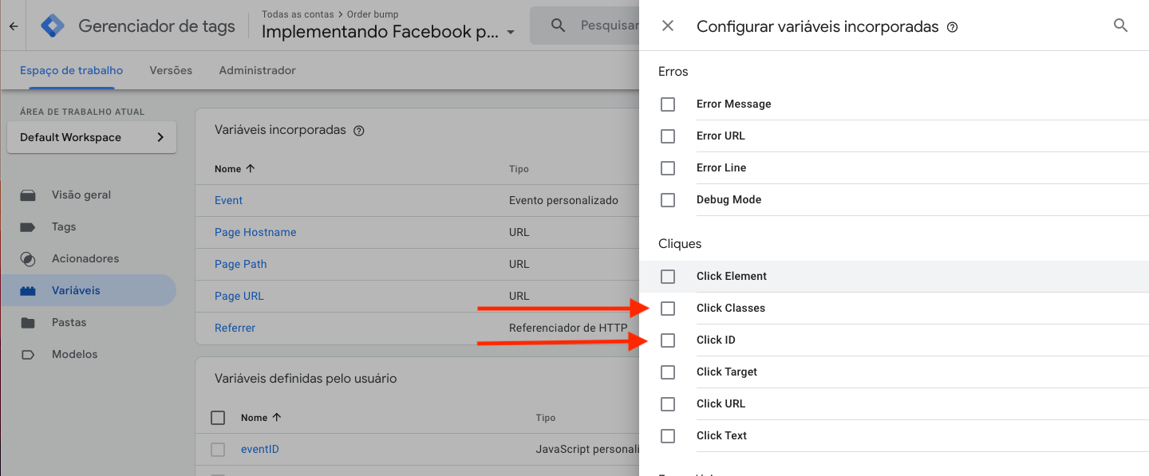Sort built-in variables by Nome

pos(235,169)
